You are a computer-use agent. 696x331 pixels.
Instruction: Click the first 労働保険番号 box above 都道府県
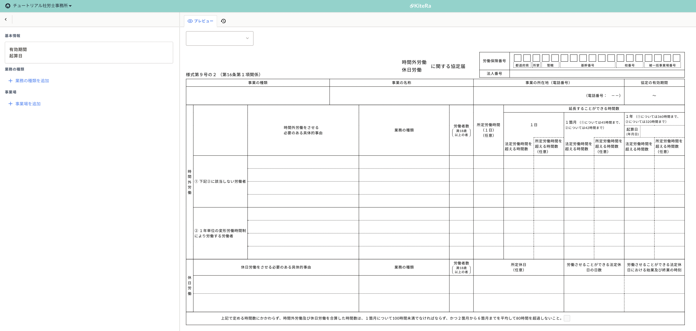pyautogui.click(x=517, y=58)
